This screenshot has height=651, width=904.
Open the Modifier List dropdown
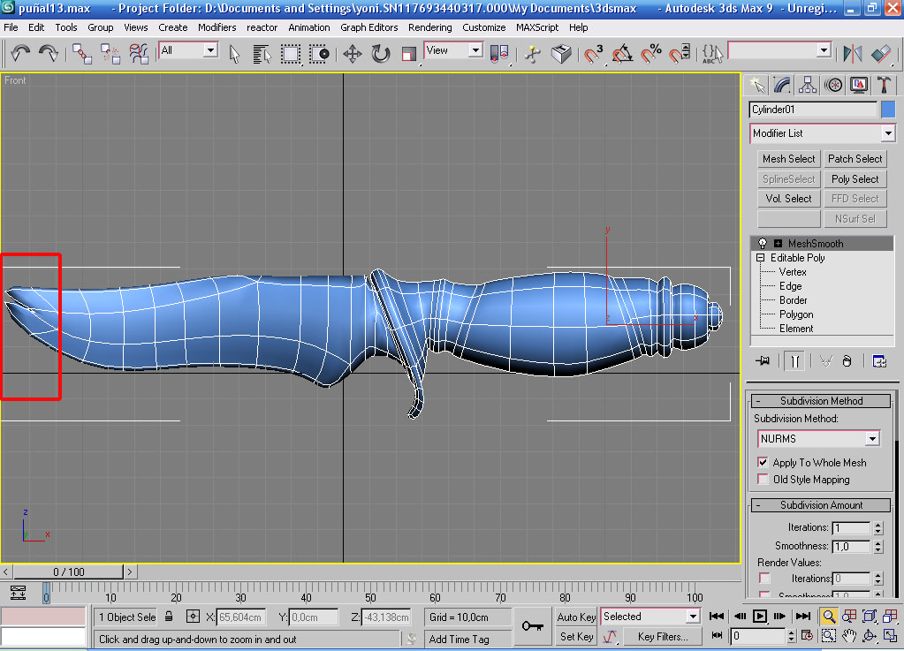887,133
